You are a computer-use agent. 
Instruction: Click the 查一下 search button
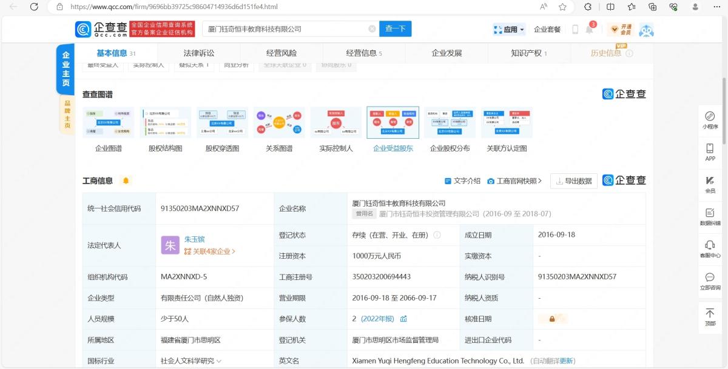coord(395,28)
